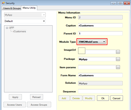Click the Apply button
The height and width of the screenshot is (110, 131).
tap(15, 97)
